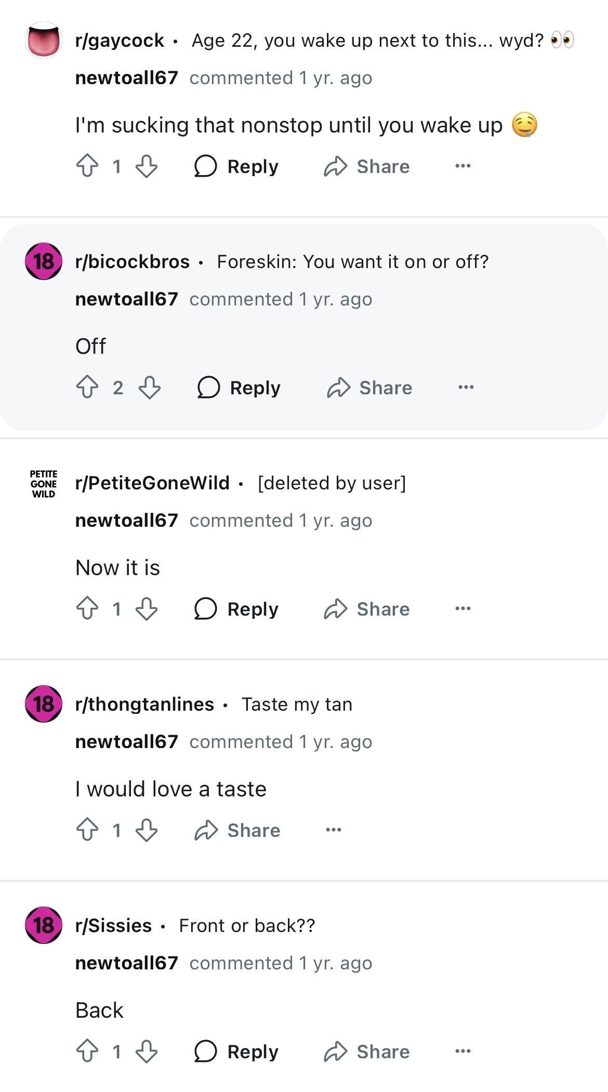Screen dimensions: 608x1092
Task: Open the overflow menu on "Now it is" comment
Action: 462,609
